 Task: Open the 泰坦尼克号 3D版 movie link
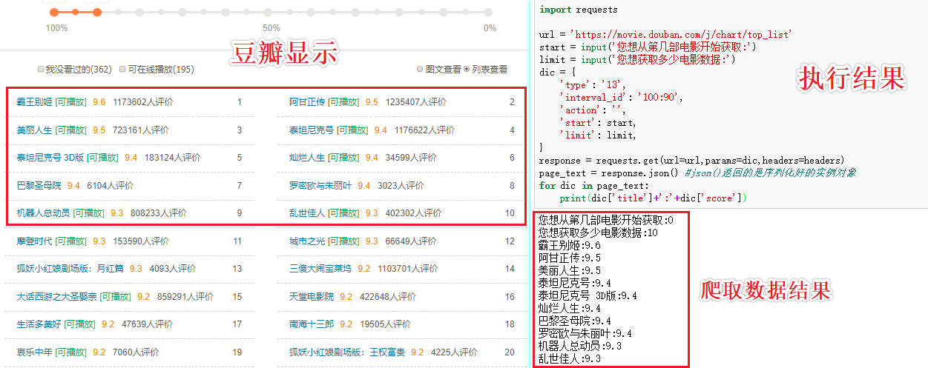click(x=50, y=158)
